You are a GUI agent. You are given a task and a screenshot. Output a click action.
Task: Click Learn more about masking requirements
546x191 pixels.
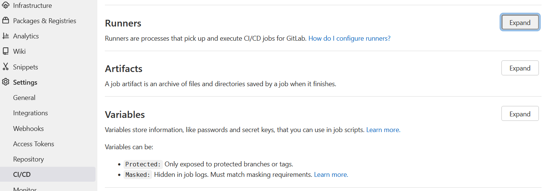pos(331,175)
